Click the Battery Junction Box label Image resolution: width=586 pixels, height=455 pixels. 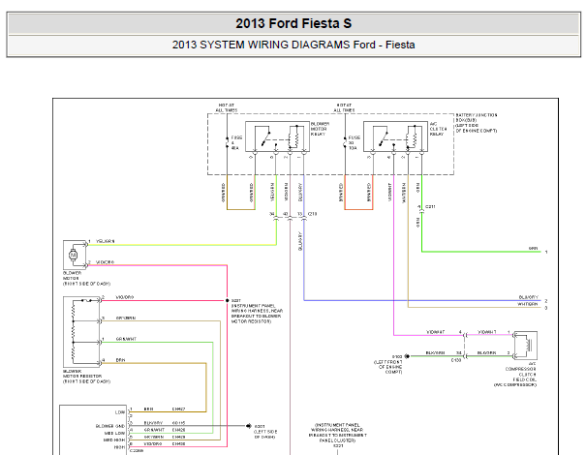point(477,123)
